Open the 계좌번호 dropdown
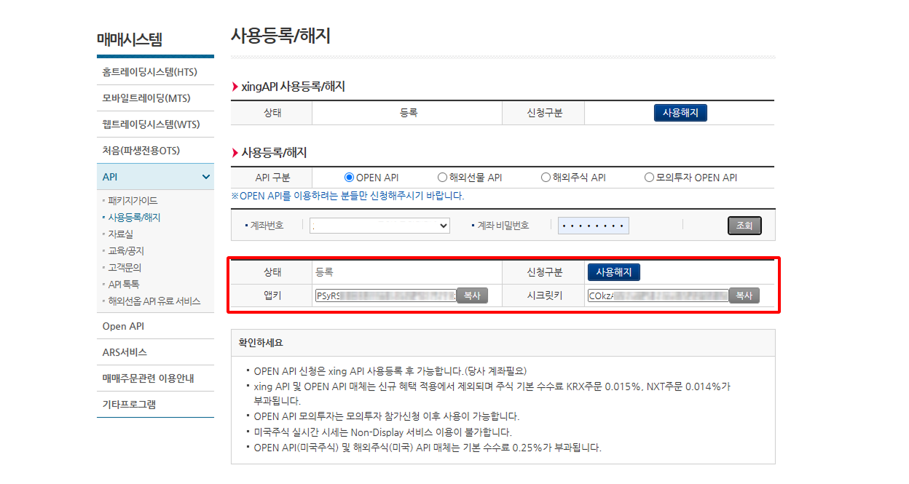The height and width of the screenshot is (484, 909). (379, 226)
